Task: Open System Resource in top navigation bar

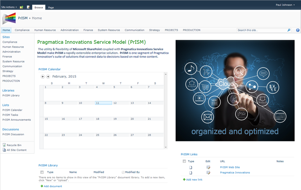Action: click(x=109, y=30)
